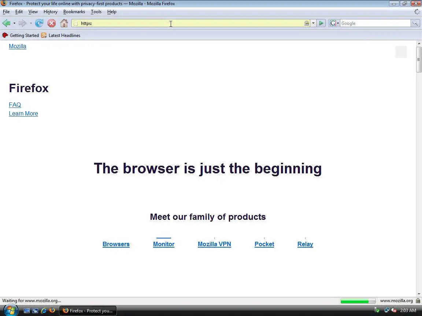Open the Mozilla VPN product link
Image resolution: width=422 pixels, height=316 pixels.
[x=215, y=244]
